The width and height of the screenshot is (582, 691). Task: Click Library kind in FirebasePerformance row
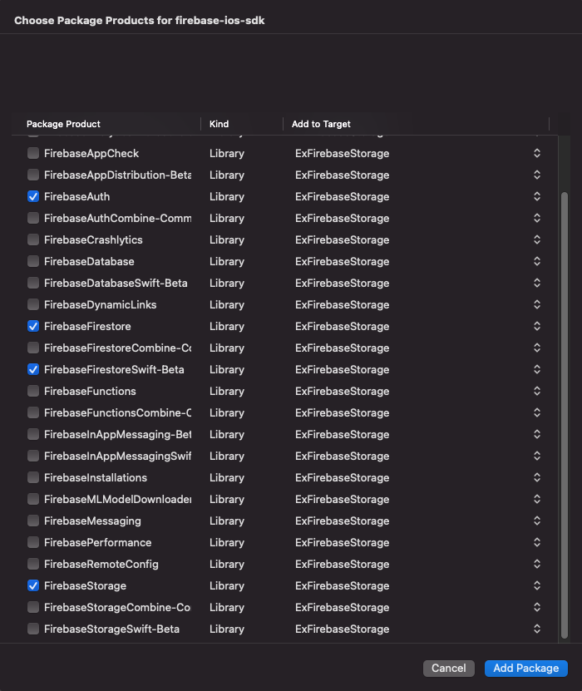point(227,542)
